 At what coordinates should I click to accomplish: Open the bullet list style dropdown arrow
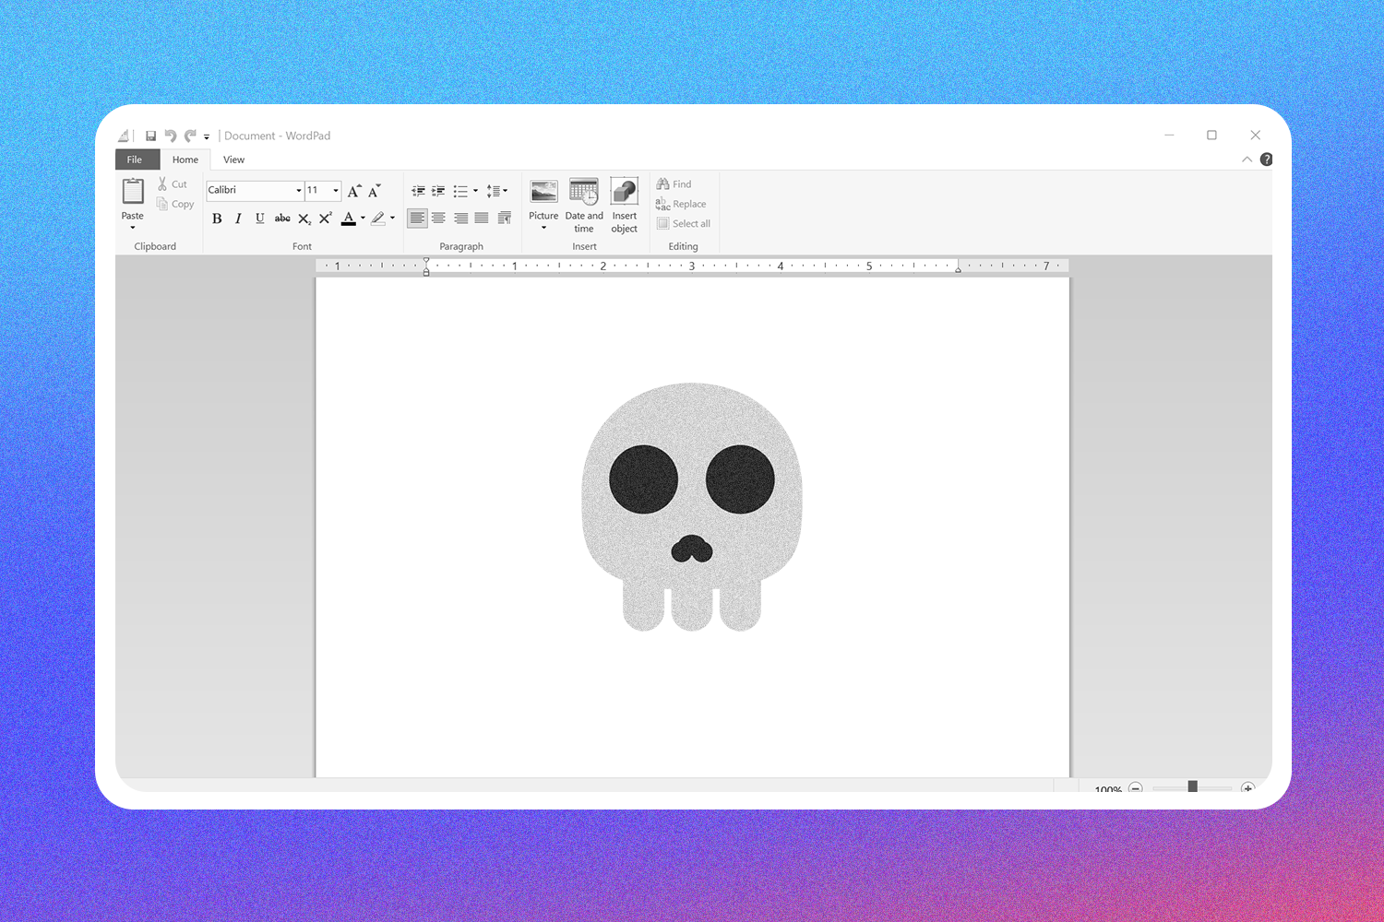(475, 191)
